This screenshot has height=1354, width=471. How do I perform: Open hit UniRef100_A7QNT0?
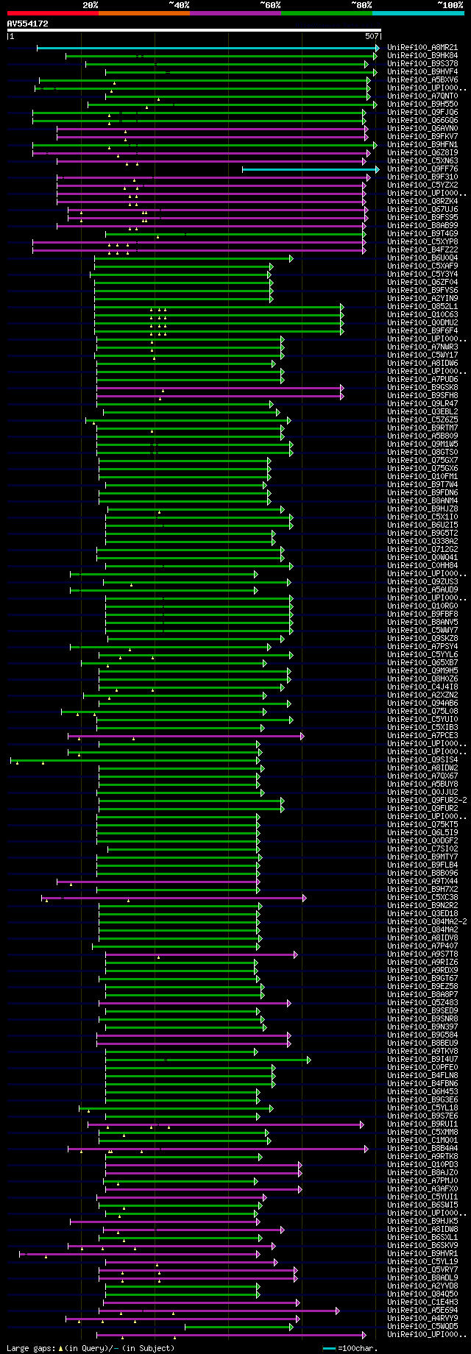coord(422,96)
